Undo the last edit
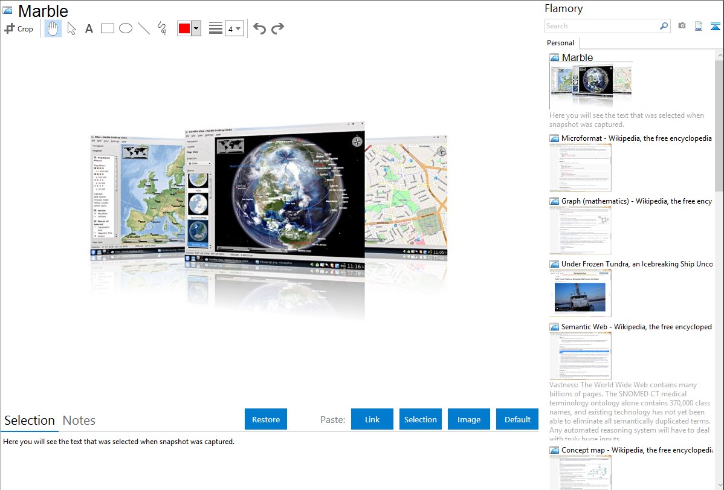724x490 pixels. click(259, 28)
